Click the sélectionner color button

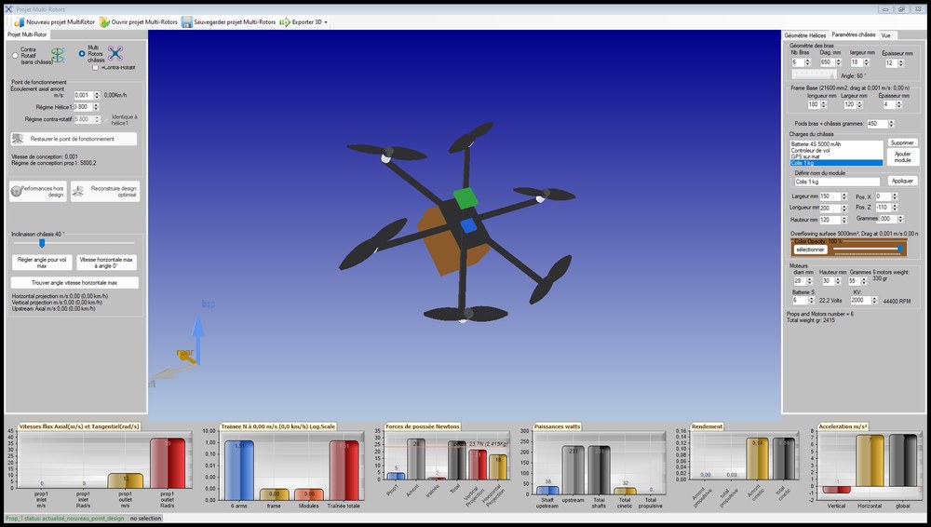[x=811, y=250]
